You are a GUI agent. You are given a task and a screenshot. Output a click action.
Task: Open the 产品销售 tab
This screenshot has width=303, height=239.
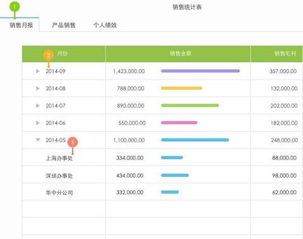64,25
